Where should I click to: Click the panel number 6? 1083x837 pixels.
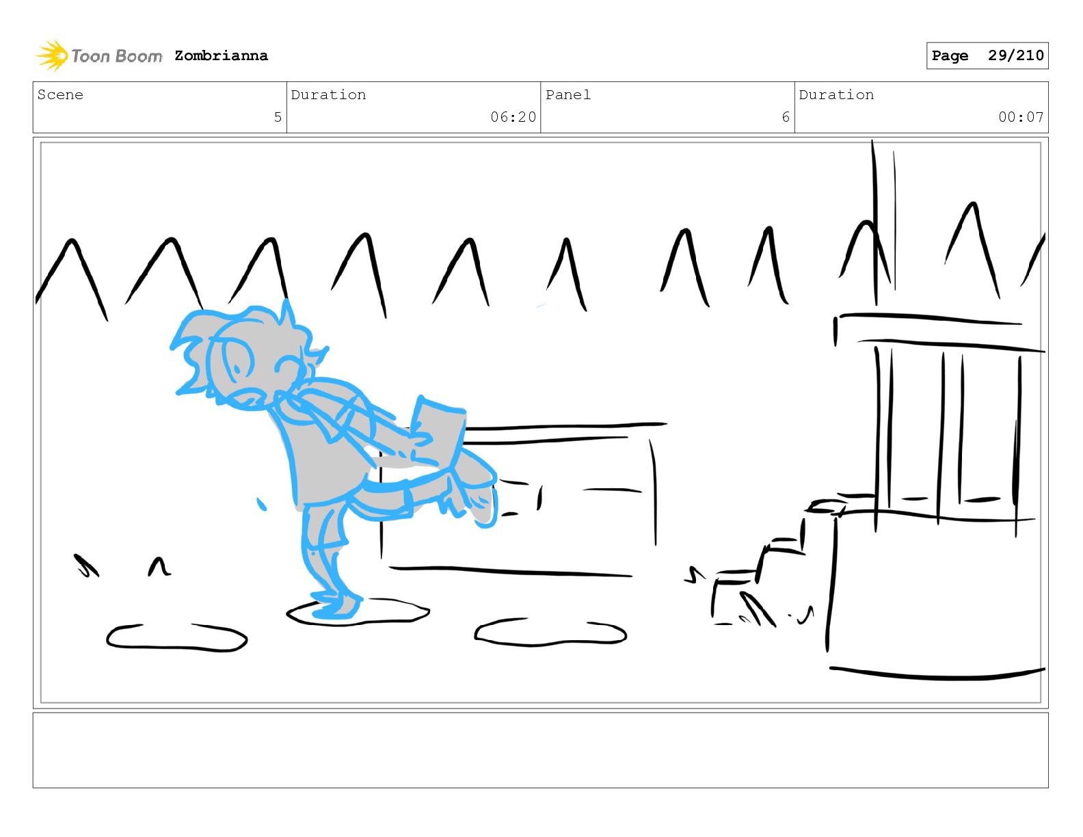pos(786,117)
